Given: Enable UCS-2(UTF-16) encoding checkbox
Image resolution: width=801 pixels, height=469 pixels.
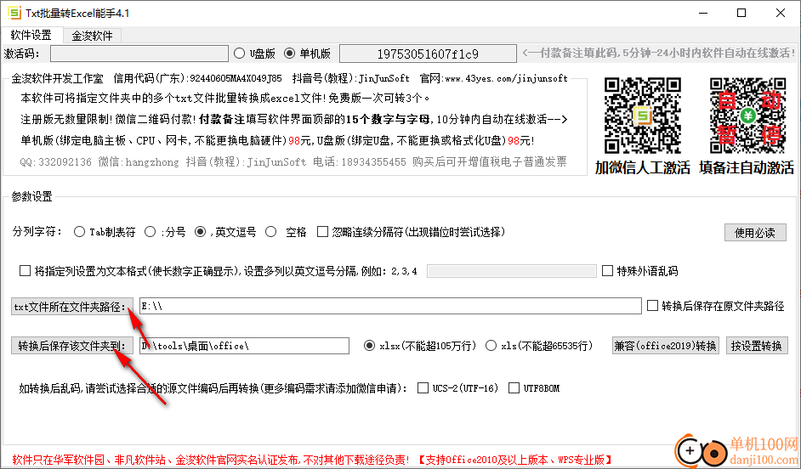Looking at the screenshot, I should (x=457, y=387).
